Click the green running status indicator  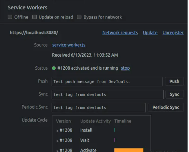click(54, 68)
